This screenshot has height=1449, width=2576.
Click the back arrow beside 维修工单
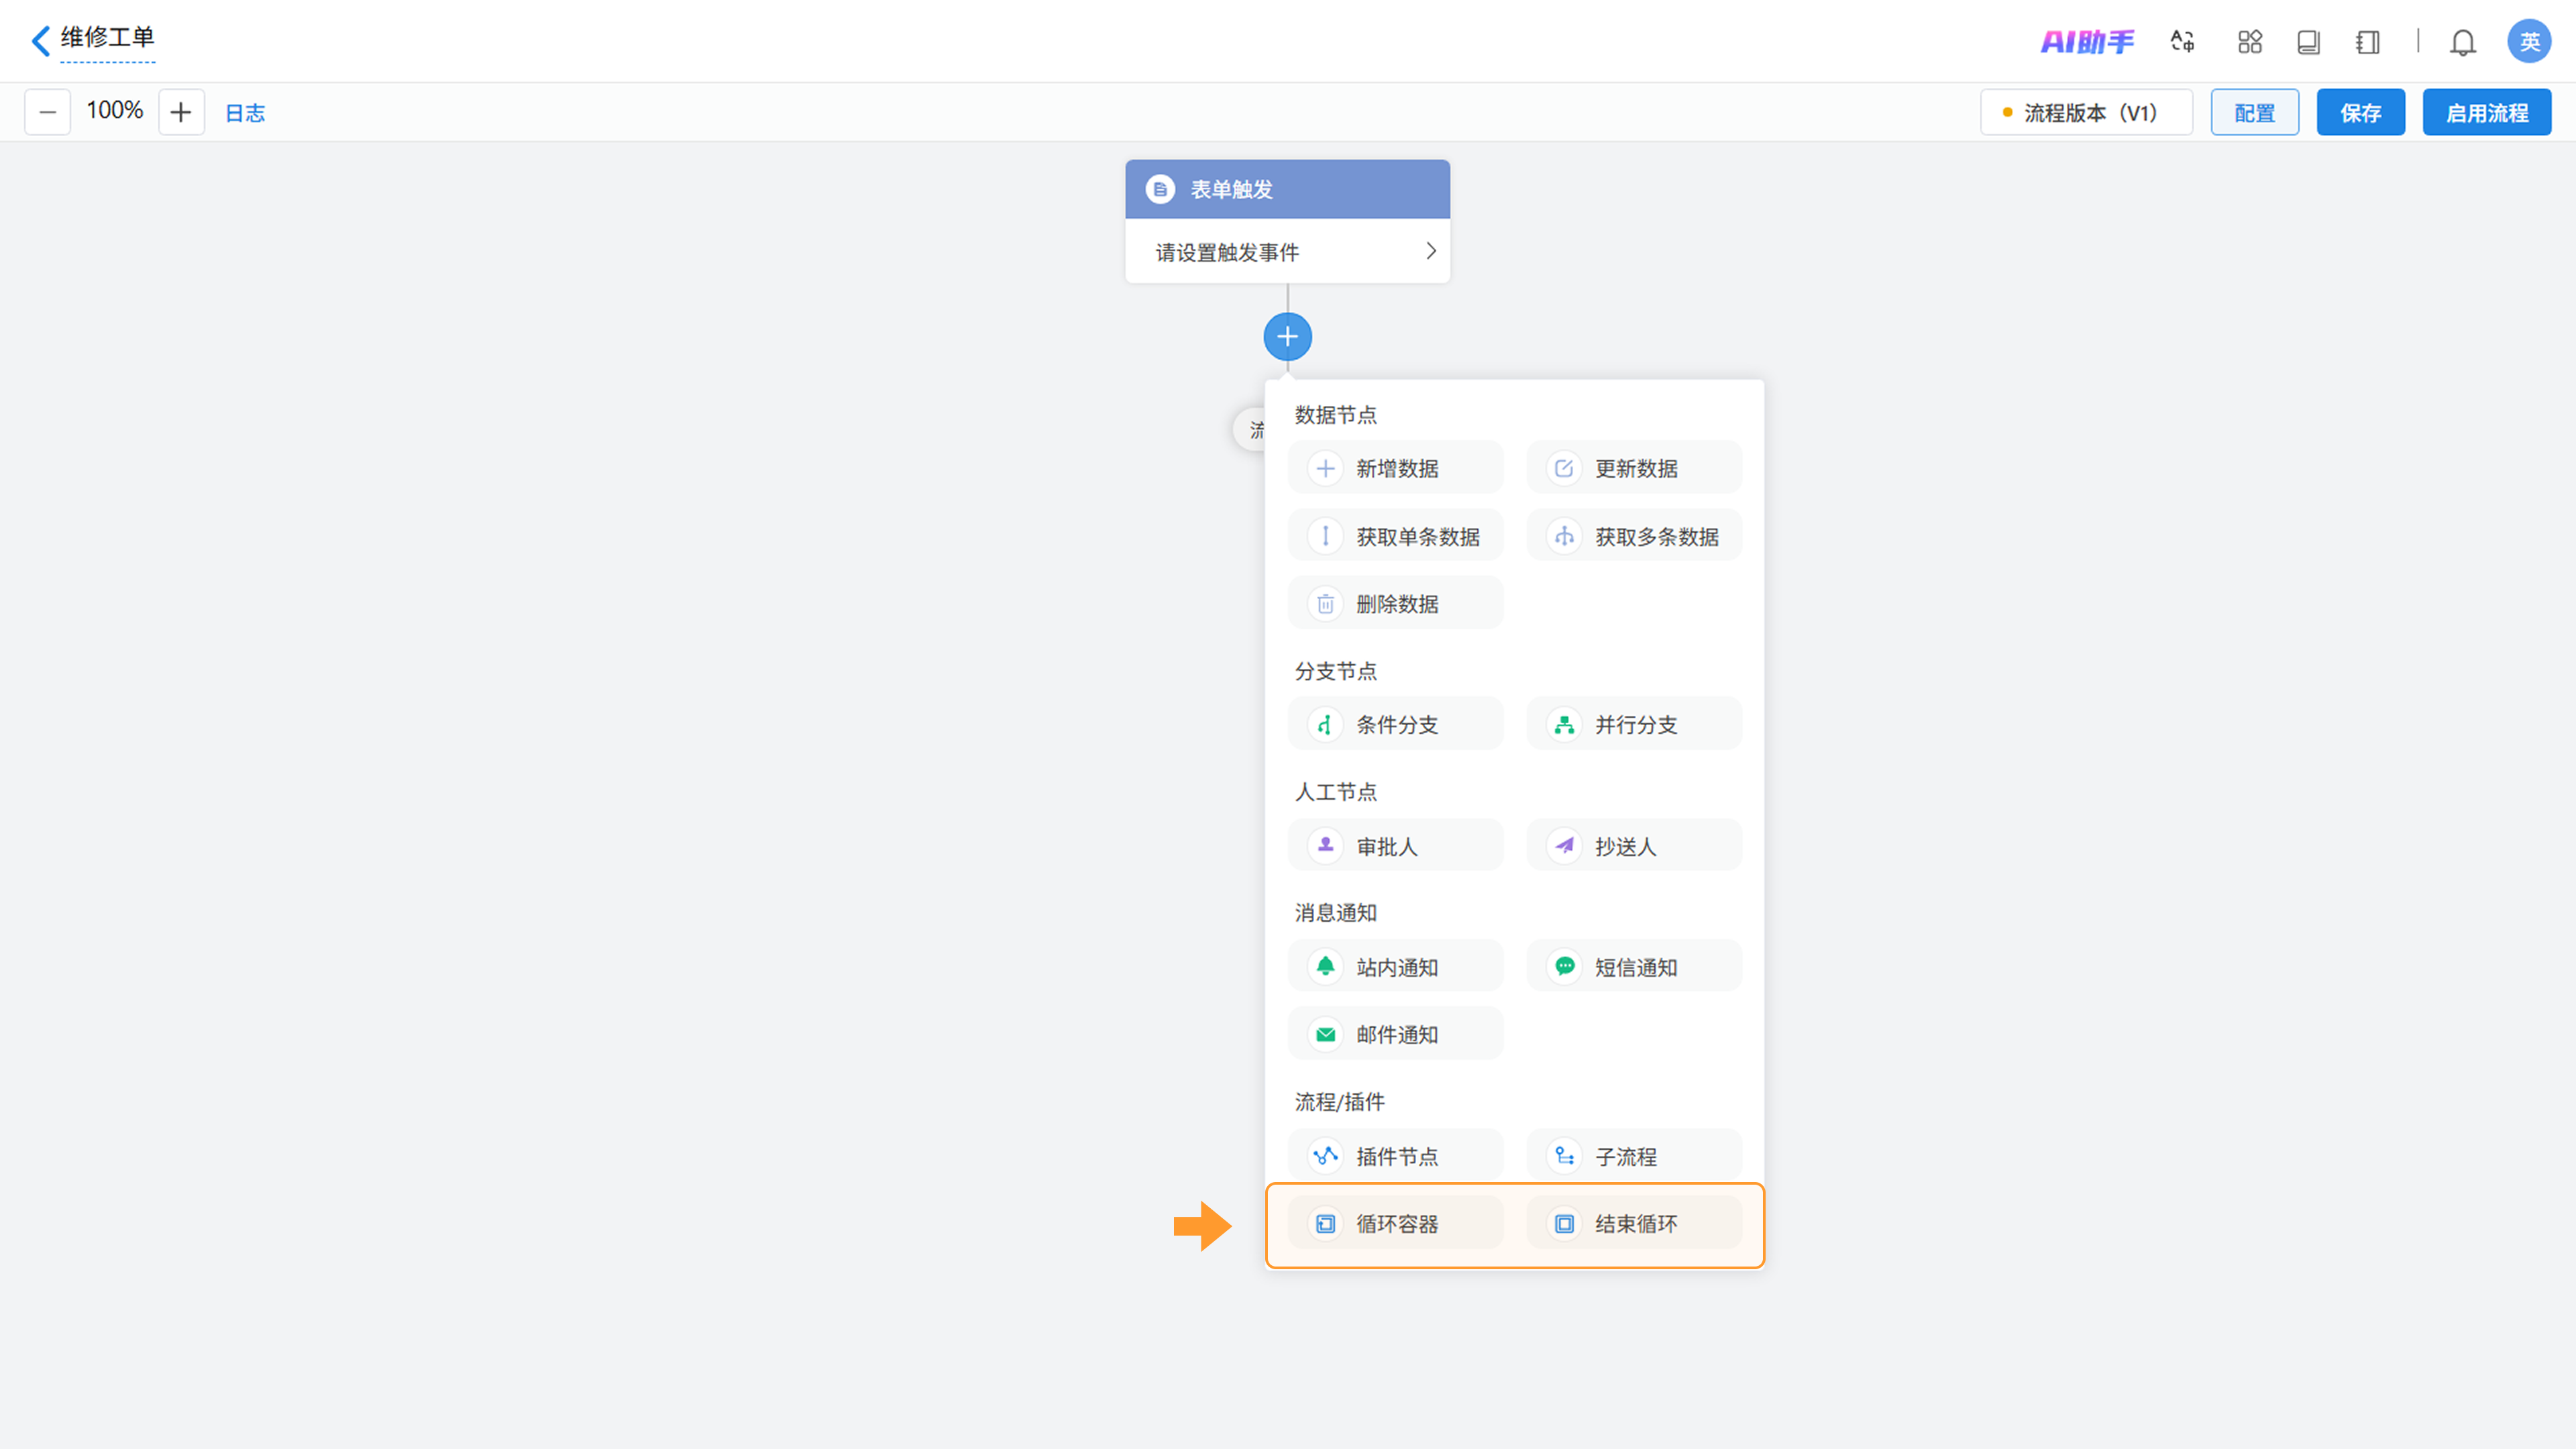(40, 41)
